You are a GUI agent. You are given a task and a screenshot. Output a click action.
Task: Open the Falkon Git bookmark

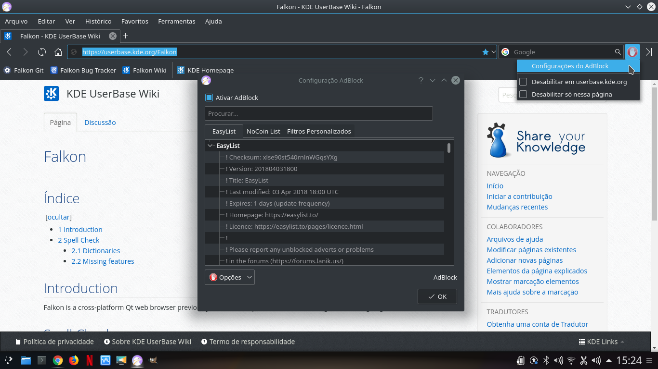[x=24, y=70]
